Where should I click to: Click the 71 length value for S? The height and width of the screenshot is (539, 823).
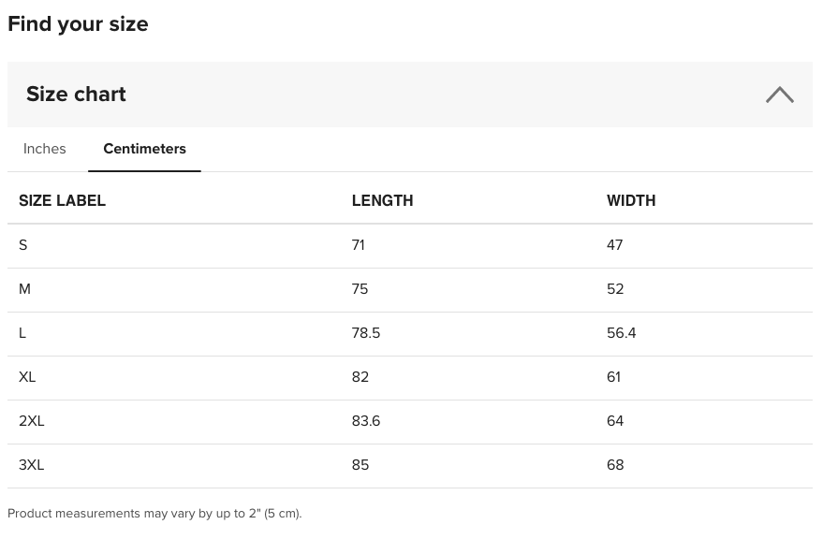pyautogui.click(x=359, y=245)
